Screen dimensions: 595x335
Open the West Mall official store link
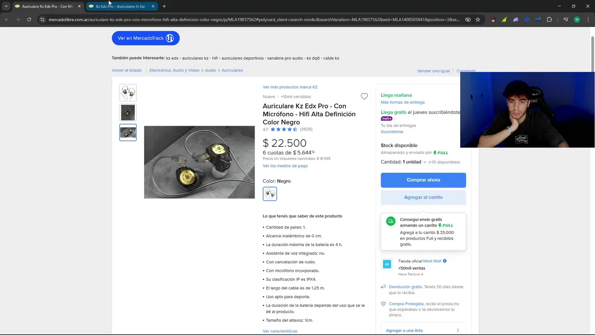point(432,261)
